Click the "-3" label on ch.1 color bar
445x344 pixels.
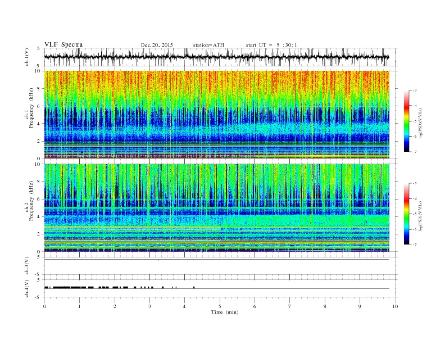click(415, 90)
